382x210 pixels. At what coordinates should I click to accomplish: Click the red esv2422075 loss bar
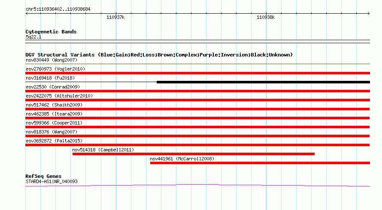197,100
